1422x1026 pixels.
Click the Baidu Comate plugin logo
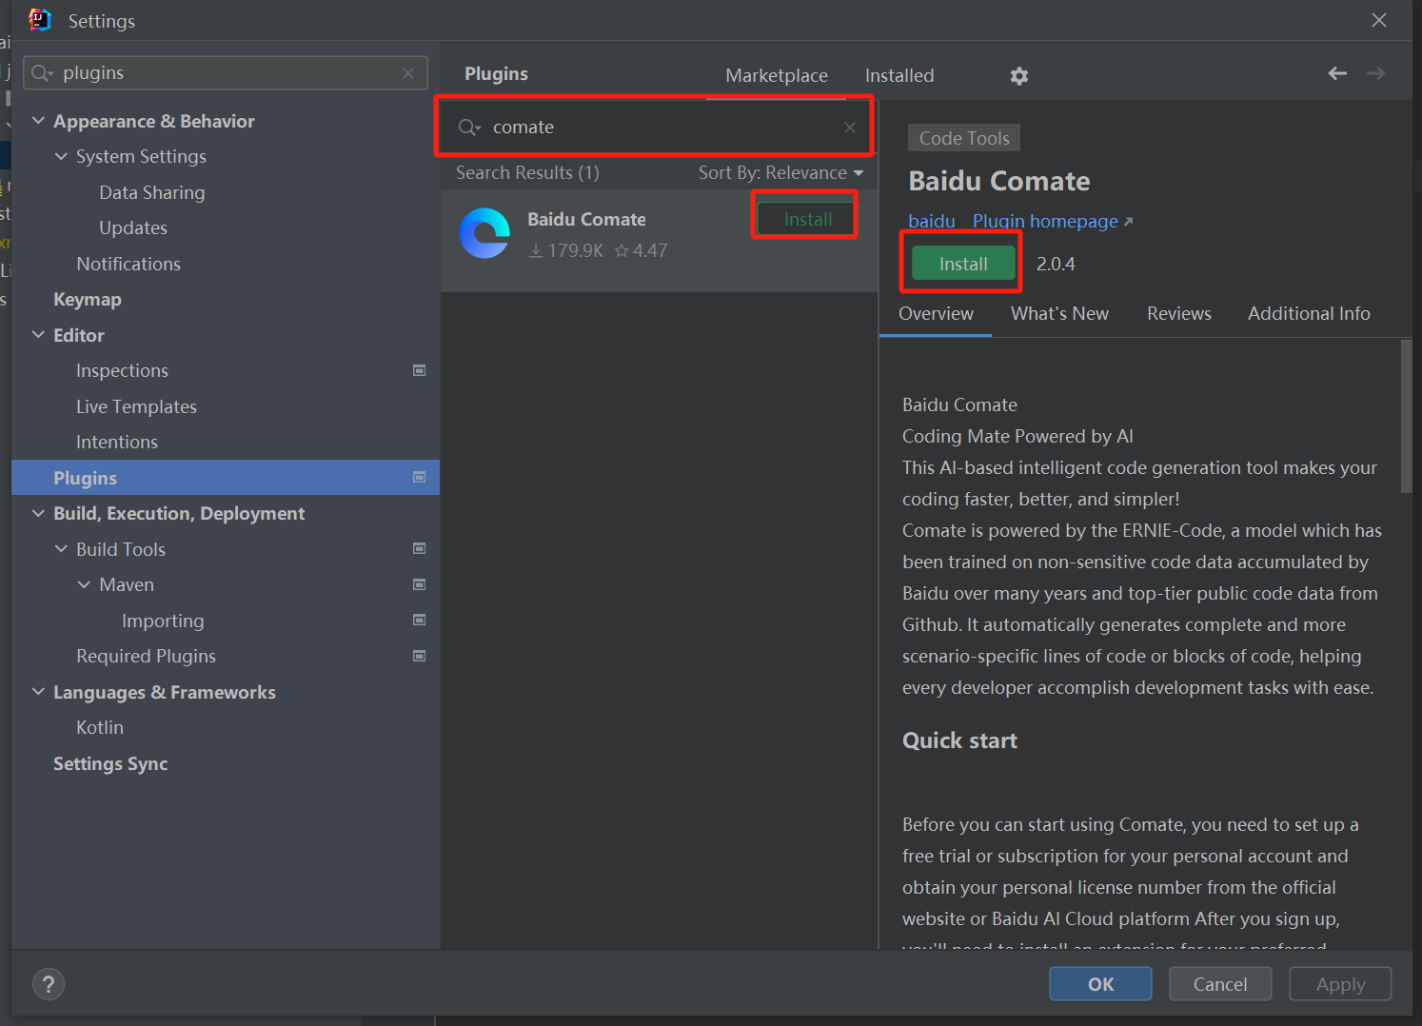click(485, 233)
